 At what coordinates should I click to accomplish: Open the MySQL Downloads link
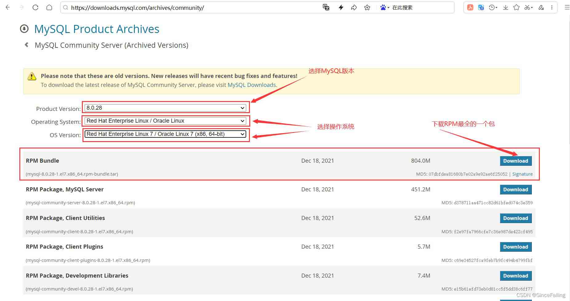pyautogui.click(x=251, y=85)
